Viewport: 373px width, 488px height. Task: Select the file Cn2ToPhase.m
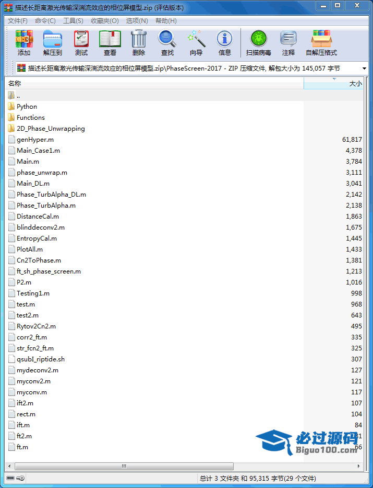(x=39, y=260)
